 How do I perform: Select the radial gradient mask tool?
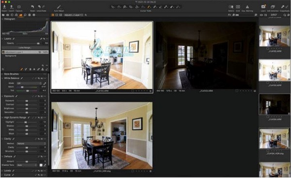click(x=34, y=69)
